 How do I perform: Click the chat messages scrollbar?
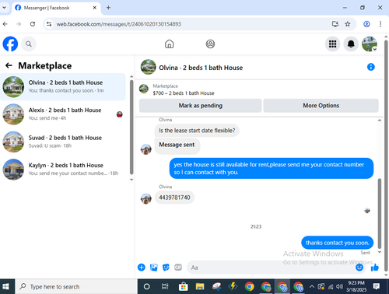tap(380, 213)
